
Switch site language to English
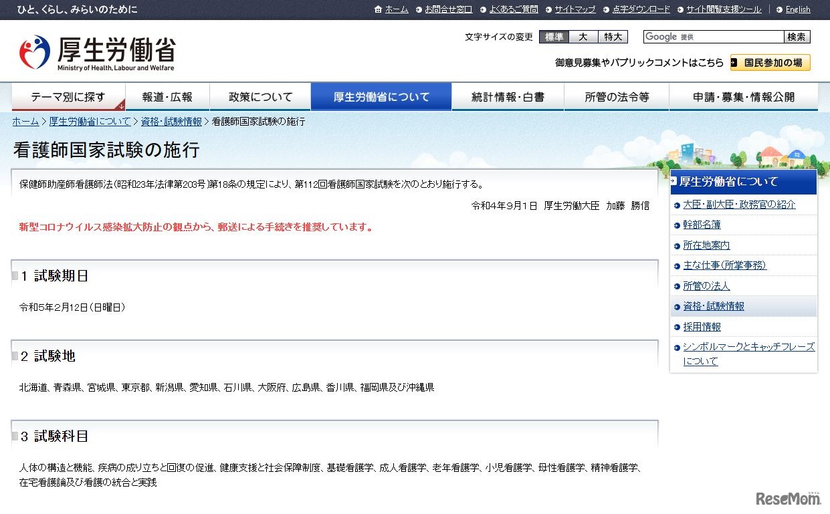click(x=797, y=9)
